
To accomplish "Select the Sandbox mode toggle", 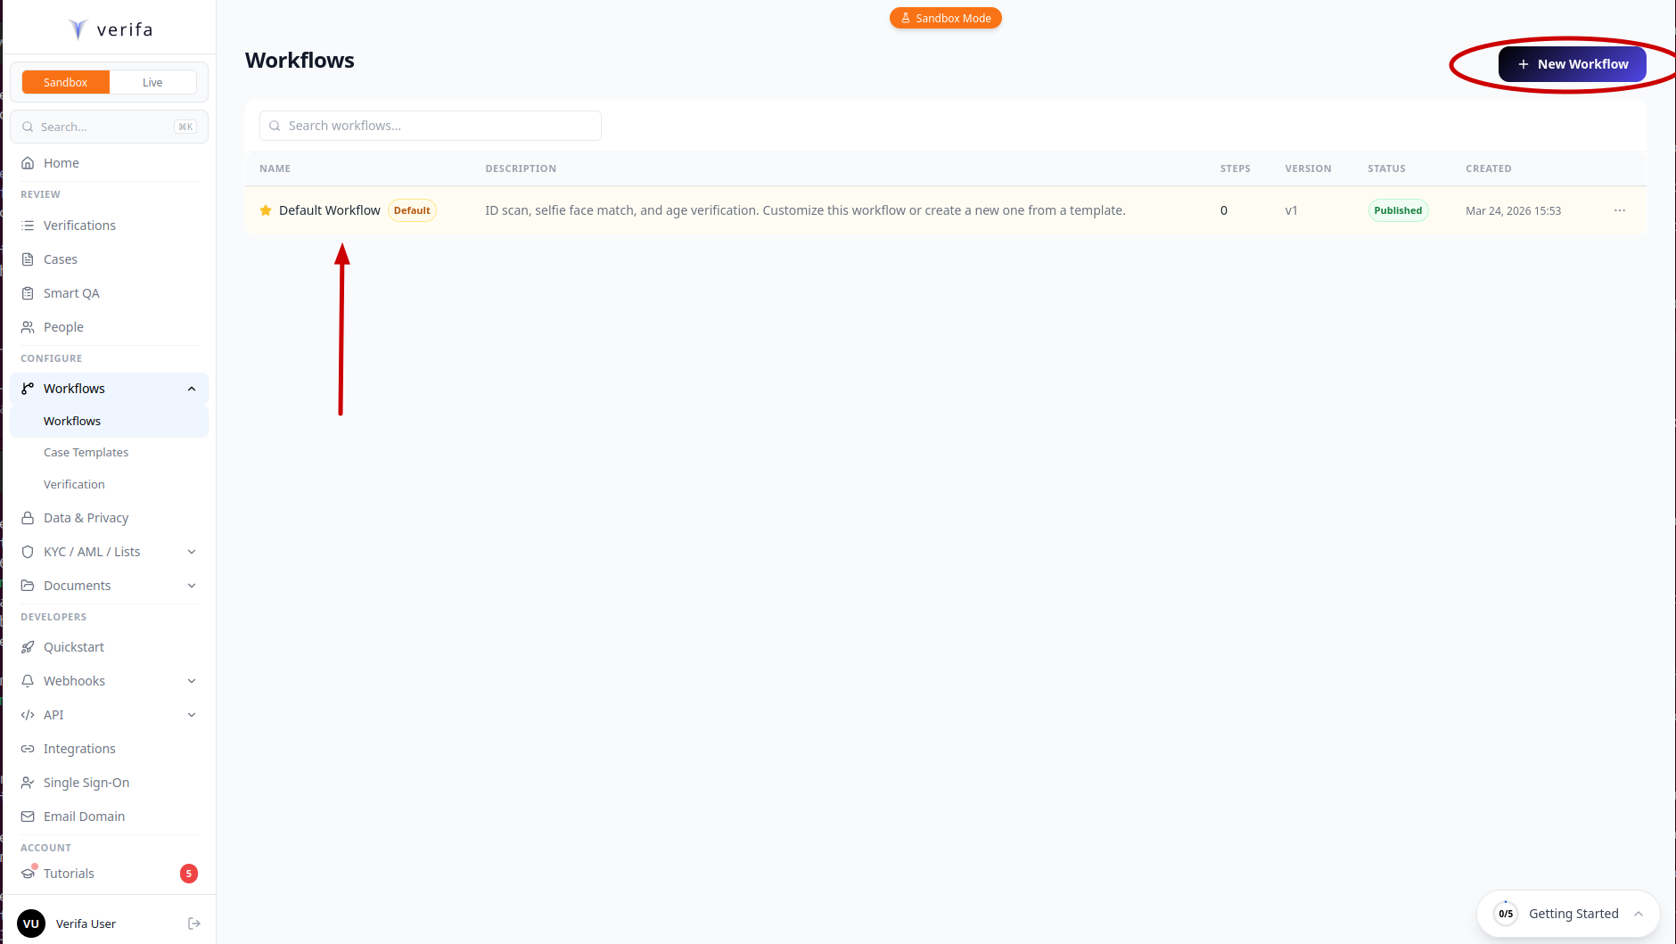I will (64, 81).
